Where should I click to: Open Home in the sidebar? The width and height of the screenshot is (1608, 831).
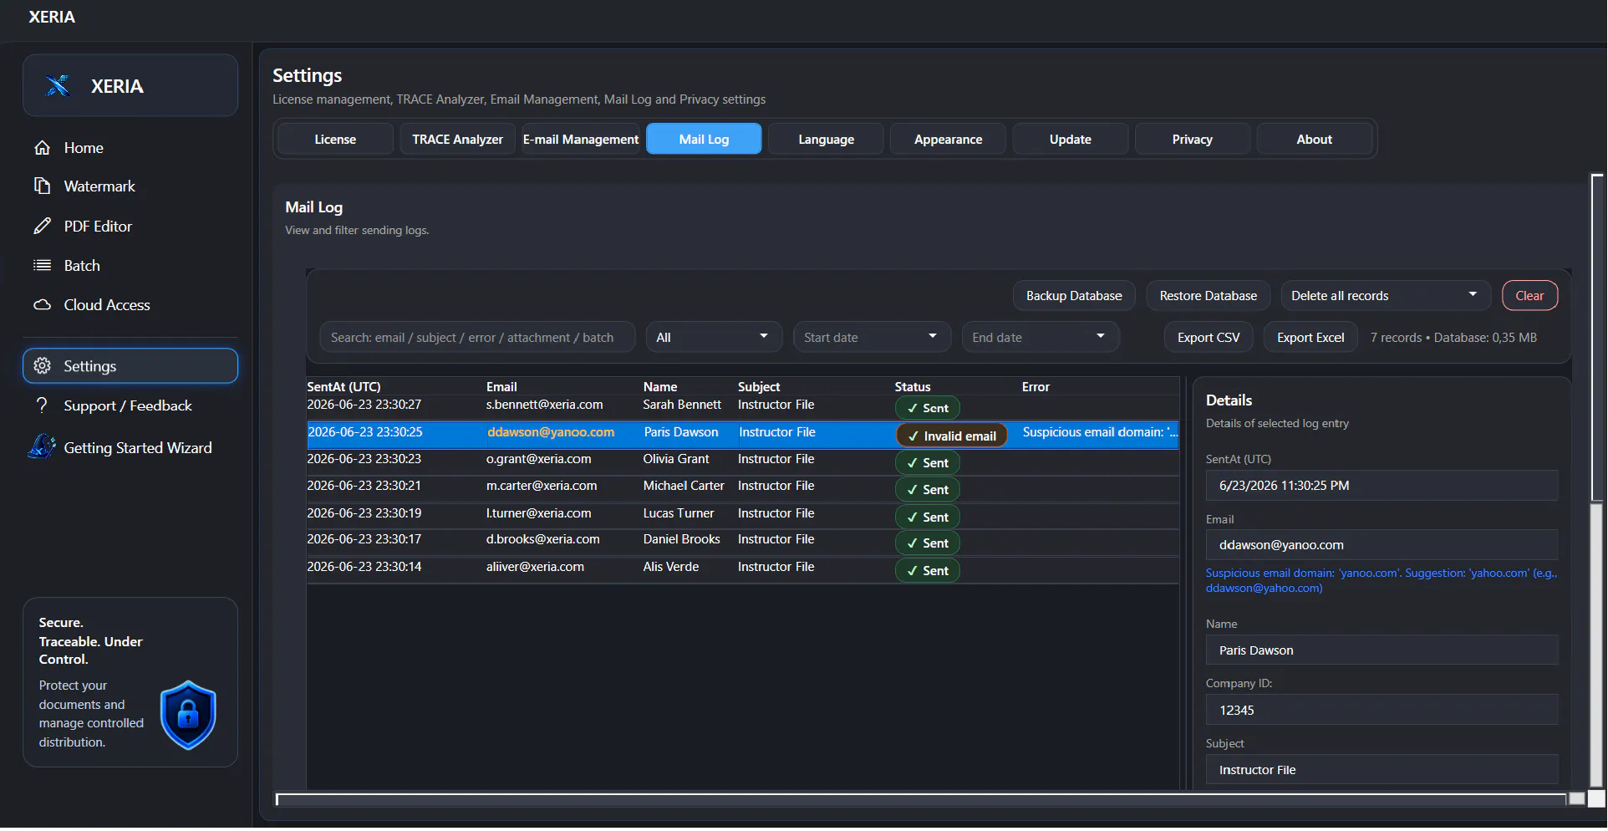click(84, 148)
